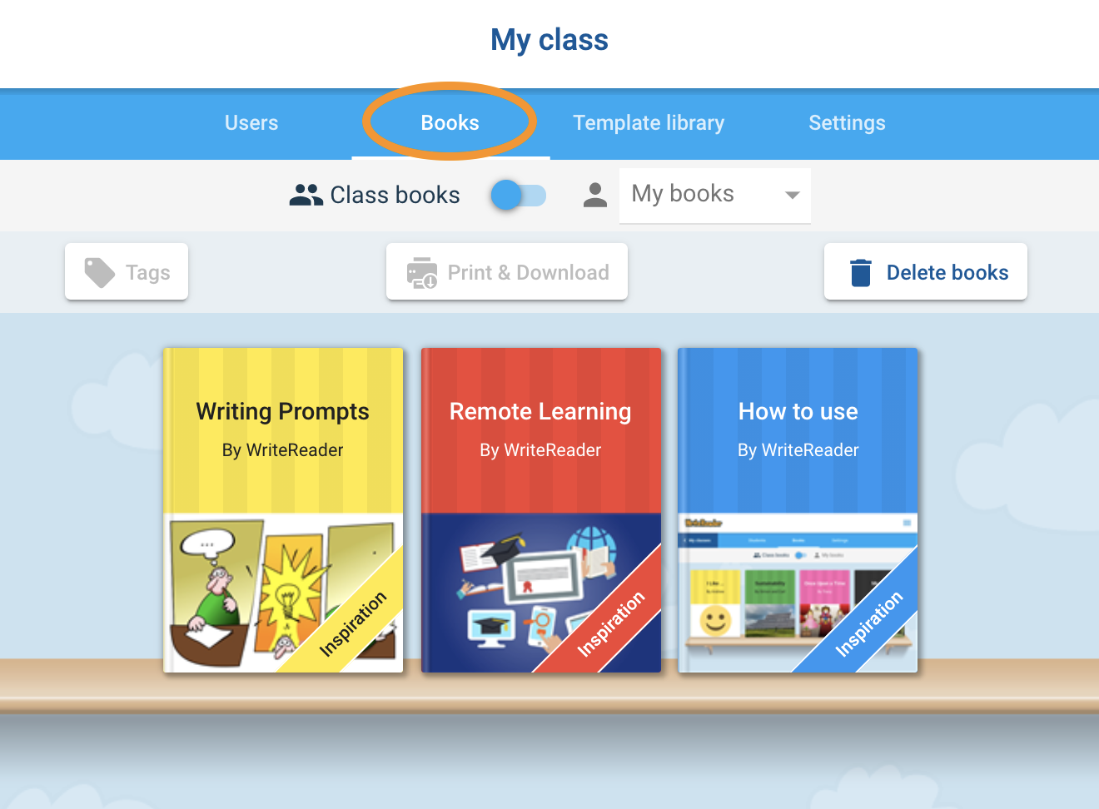Viewport: 1099px width, 809px height.
Task: Go to the Settings tab
Action: 847,123
